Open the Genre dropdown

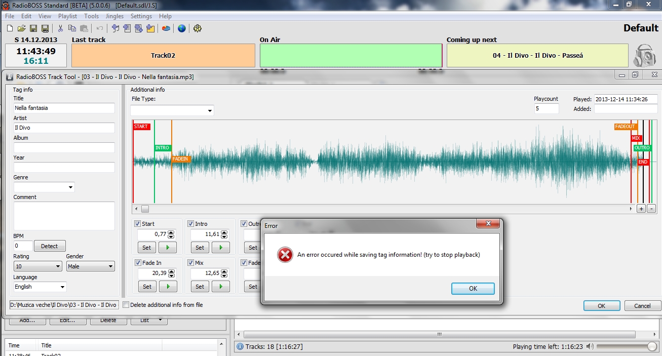(70, 187)
